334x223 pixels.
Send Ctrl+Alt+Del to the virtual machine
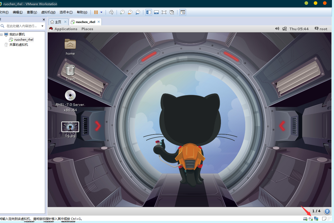111,12
